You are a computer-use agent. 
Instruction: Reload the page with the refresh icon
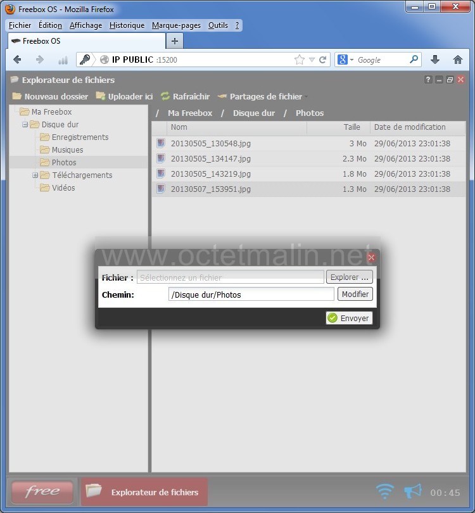pyautogui.click(x=323, y=60)
